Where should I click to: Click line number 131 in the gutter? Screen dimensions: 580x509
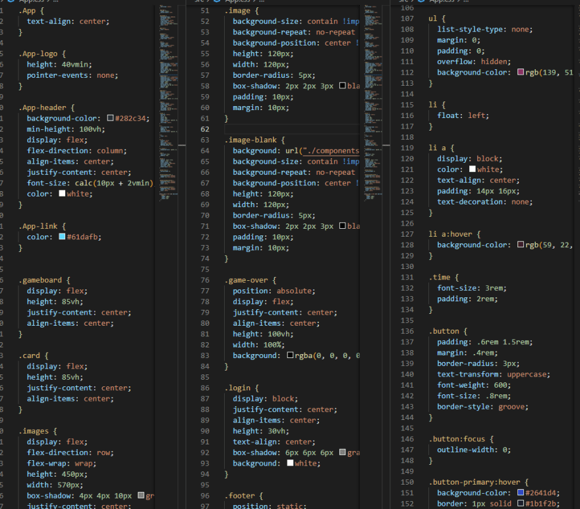(407, 277)
